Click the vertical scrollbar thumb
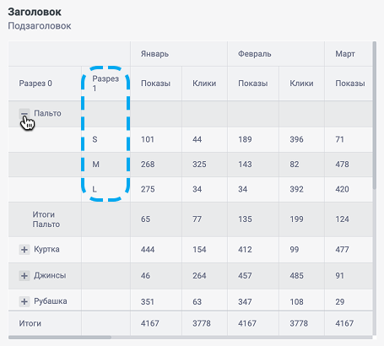Image resolution: width=384 pixels, height=346 pixels. 375,116
